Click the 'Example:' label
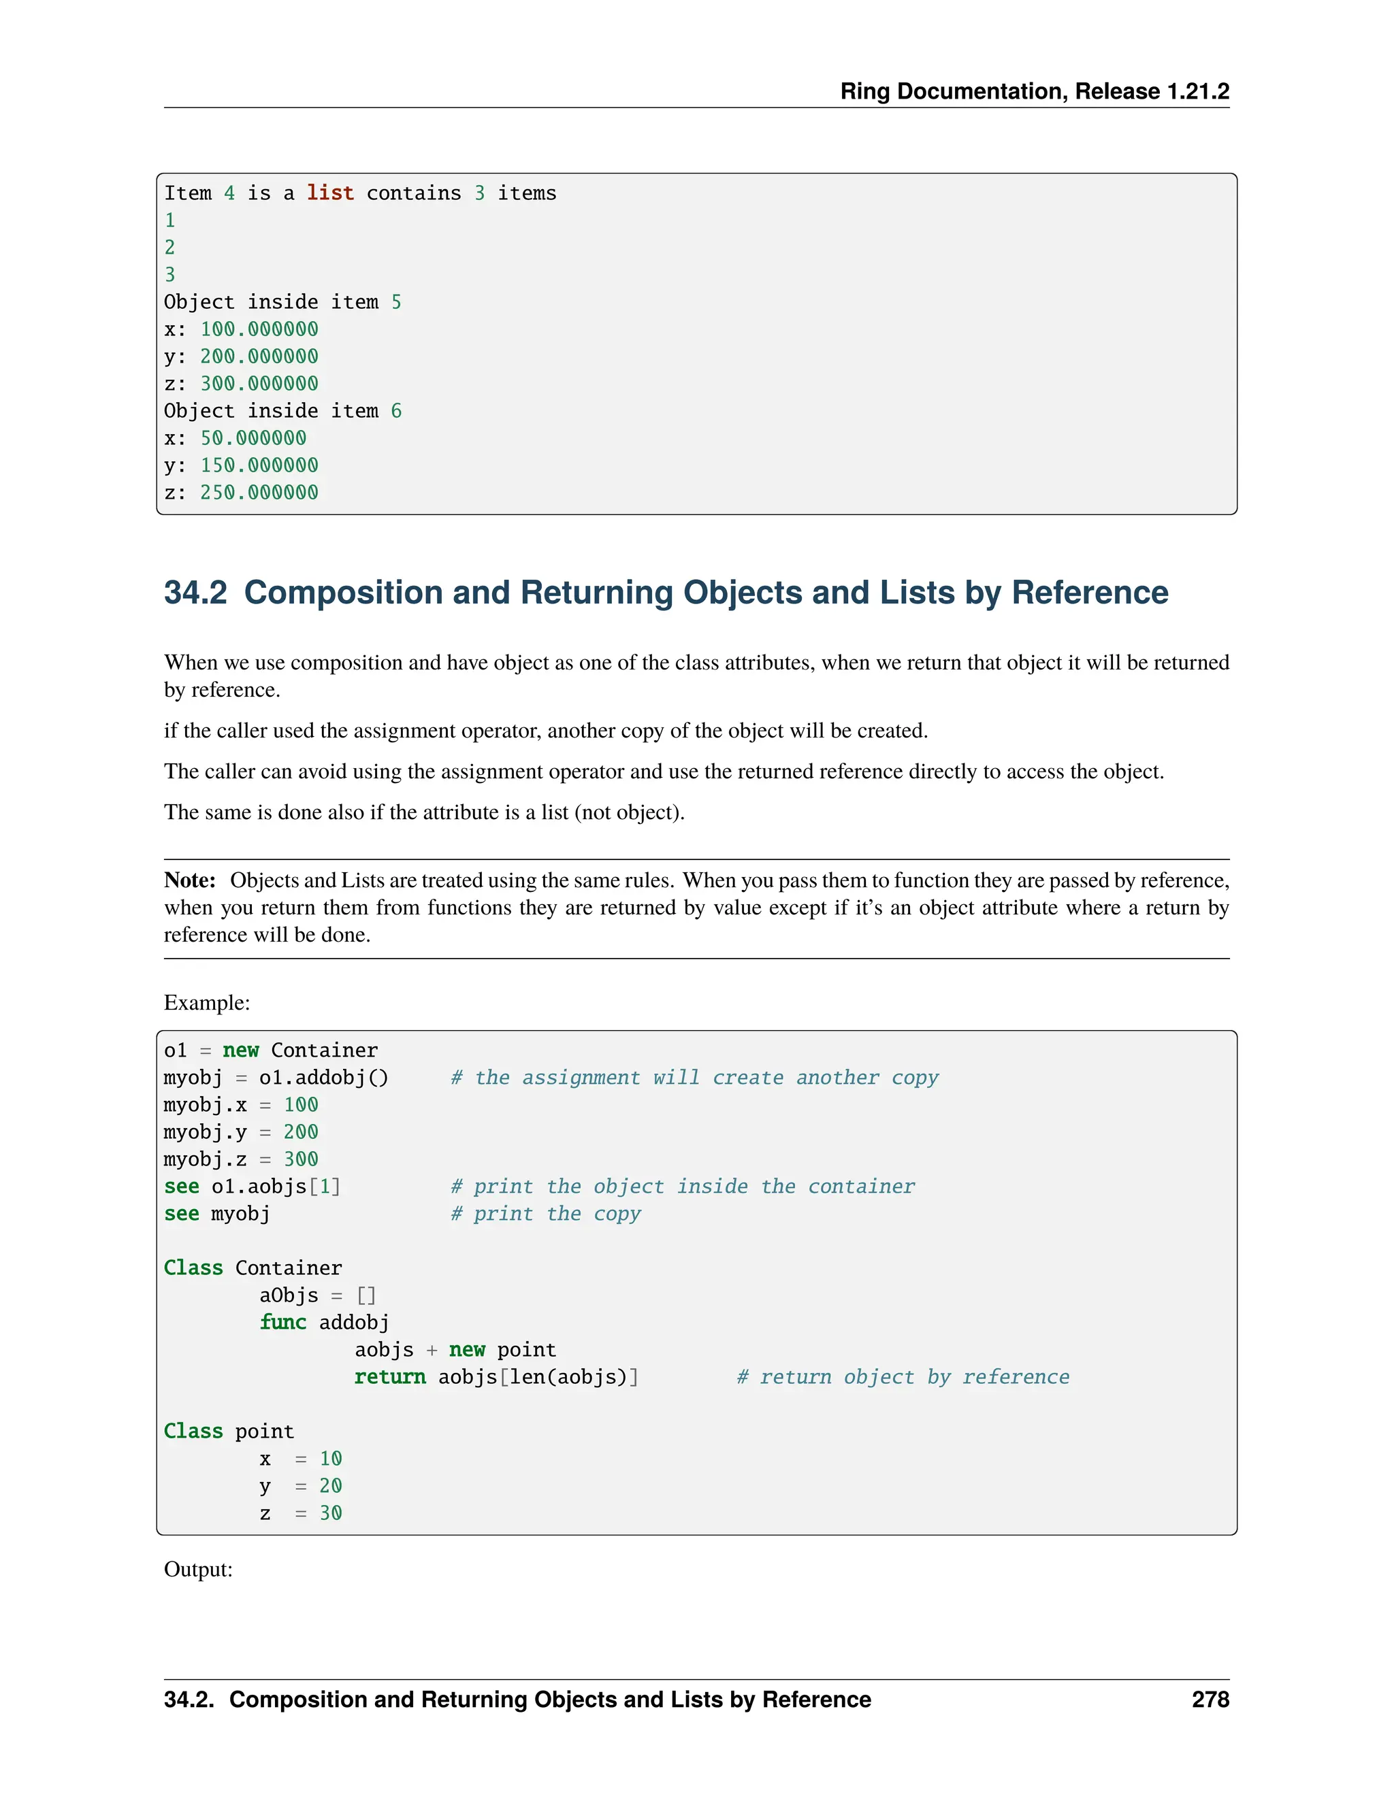Screen dimensions: 1394x1803 (x=206, y=1002)
